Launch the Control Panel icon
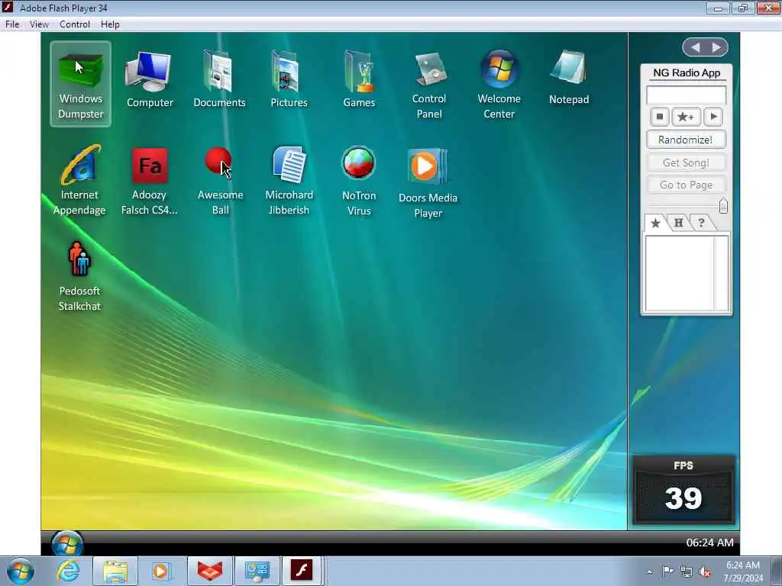782x586 pixels. pos(429,85)
